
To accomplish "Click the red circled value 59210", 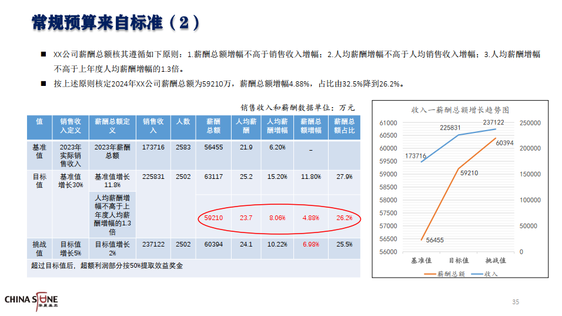I will pyautogui.click(x=213, y=218).
